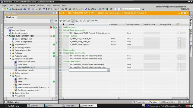
Task: Click the Go online button
Action: (x=78, y=9)
